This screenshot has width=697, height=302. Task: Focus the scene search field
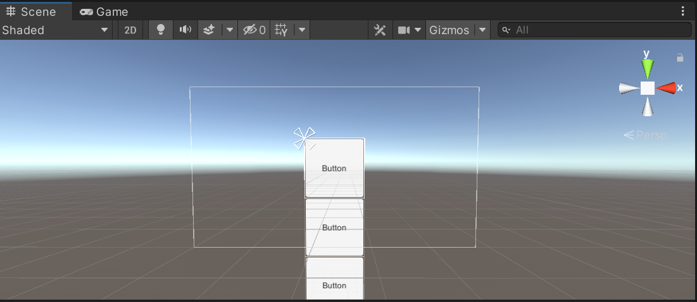click(x=594, y=30)
